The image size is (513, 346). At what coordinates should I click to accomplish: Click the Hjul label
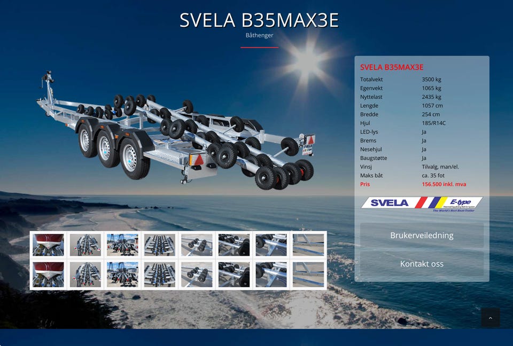click(x=365, y=123)
